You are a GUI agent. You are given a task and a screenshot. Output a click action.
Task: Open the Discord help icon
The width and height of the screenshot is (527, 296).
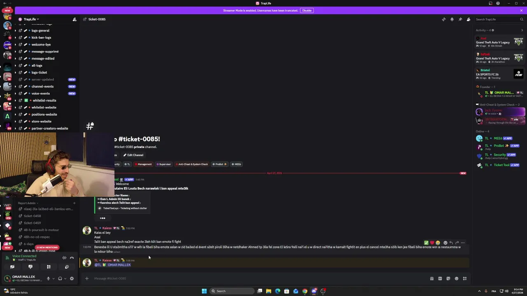(498, 3)
